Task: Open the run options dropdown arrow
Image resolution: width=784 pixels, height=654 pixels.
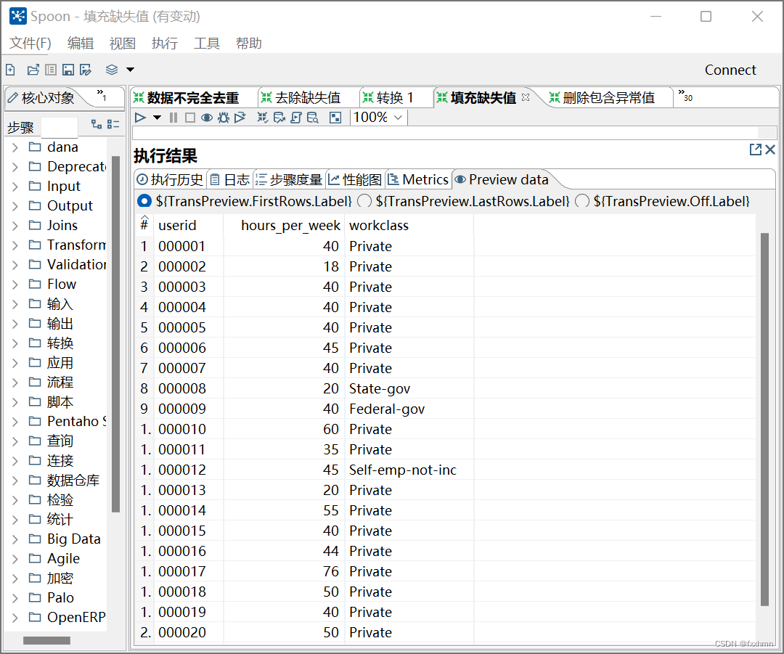Action: pos(156,117)
